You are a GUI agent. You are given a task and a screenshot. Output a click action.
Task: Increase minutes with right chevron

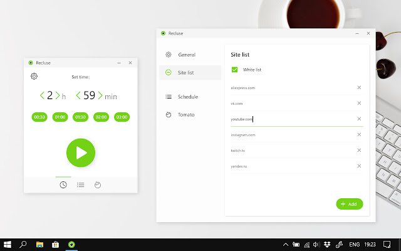[x=100, y=95]
